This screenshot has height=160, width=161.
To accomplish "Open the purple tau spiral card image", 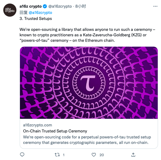I will coord(89,83).
